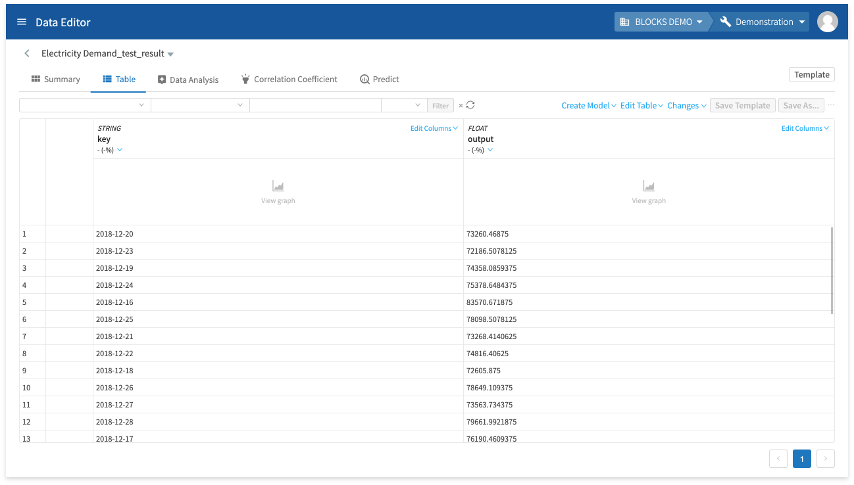Select cell 2018-12-26 in key column
Screen dimensions: 854x485
point(278,388)
